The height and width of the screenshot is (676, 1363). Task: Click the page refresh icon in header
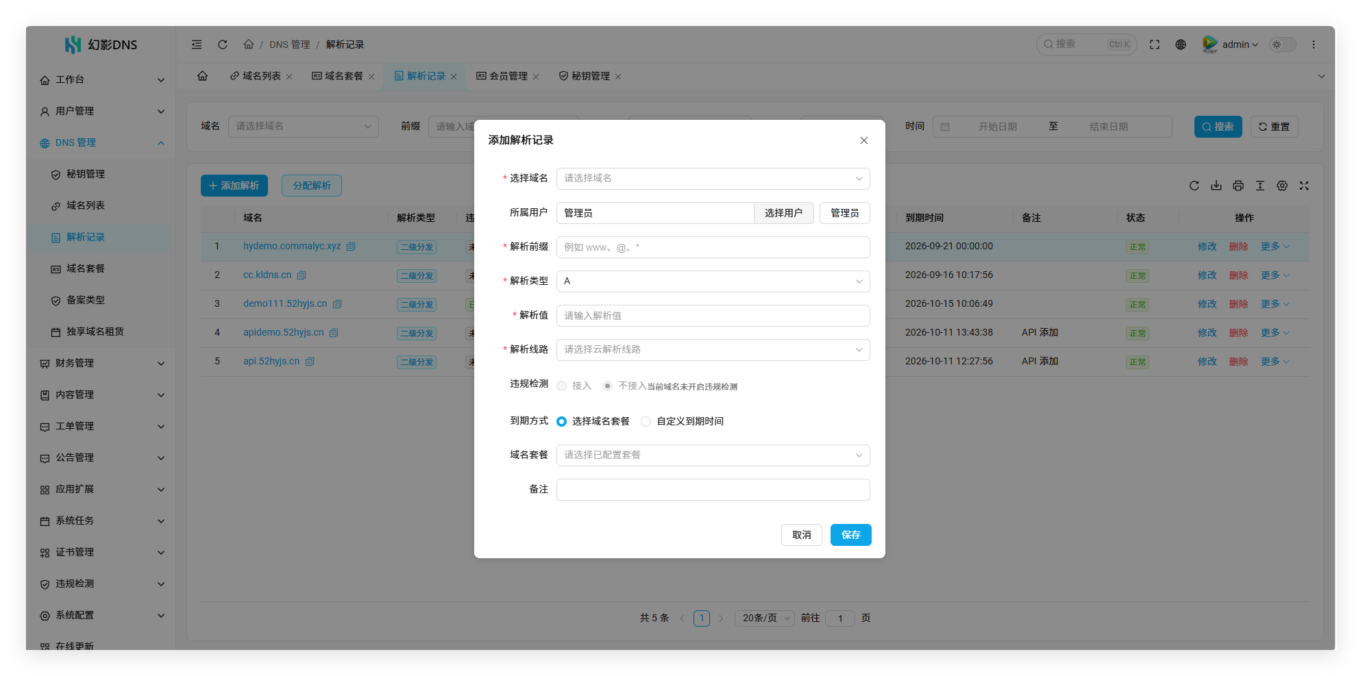click(x=223, y=45)
